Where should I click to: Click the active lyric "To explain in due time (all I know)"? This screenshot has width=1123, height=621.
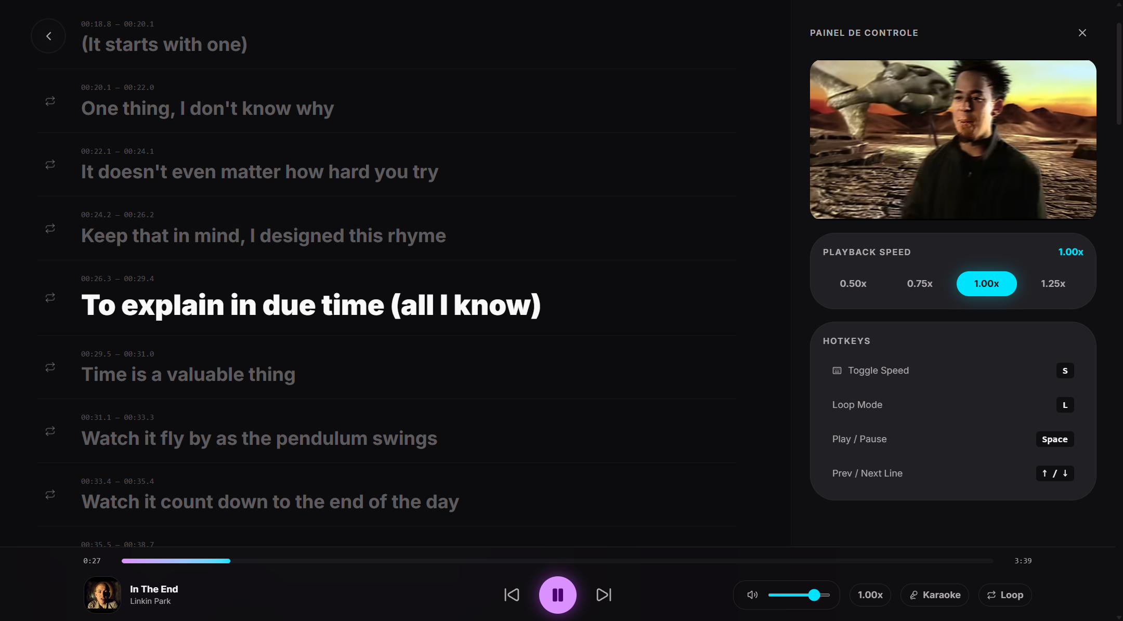[x=311, y=305]
